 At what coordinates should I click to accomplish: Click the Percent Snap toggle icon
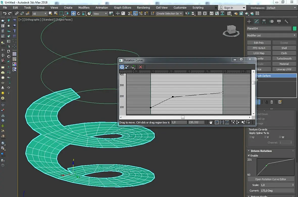click(x=141, y=13)
